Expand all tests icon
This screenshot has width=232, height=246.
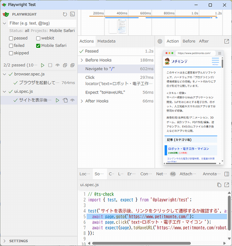(x=72, y=65)
